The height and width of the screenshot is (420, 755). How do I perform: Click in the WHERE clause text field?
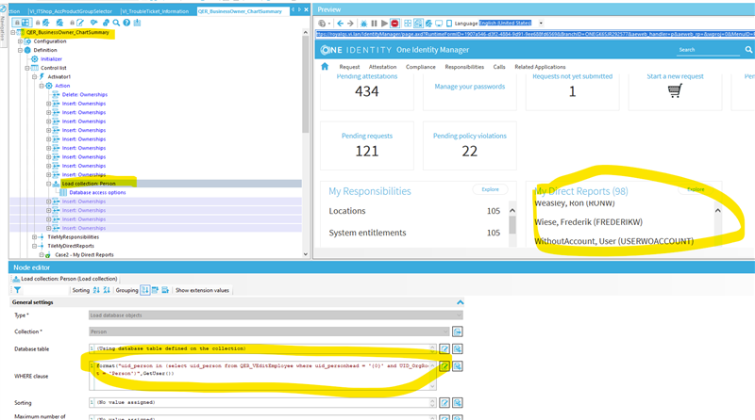(x=262, y=376)
